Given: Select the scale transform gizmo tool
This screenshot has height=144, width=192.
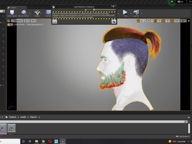Looking at the screenshot, I should point(145,21).
